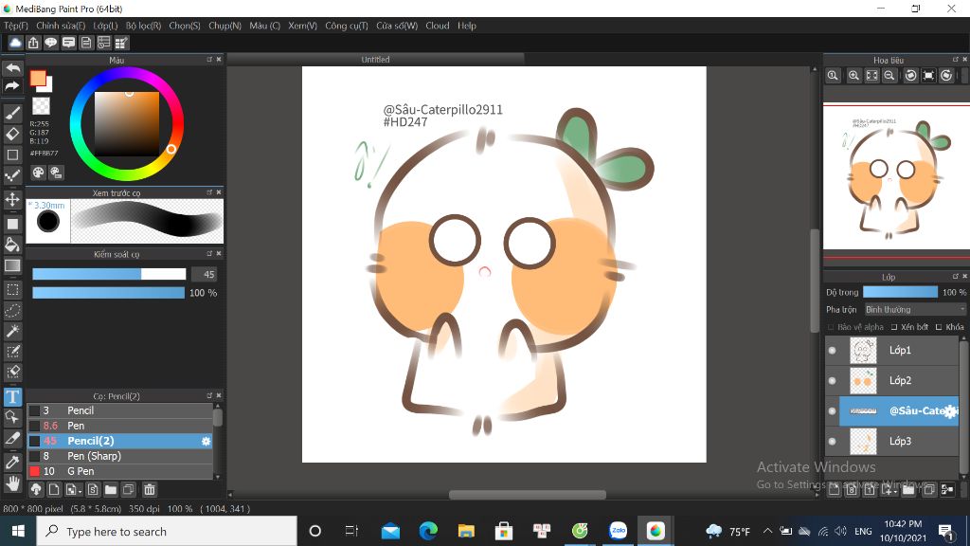Click the brush folder icon
The height and width of the screenshot is (546, 970).
tap(110, 490)
